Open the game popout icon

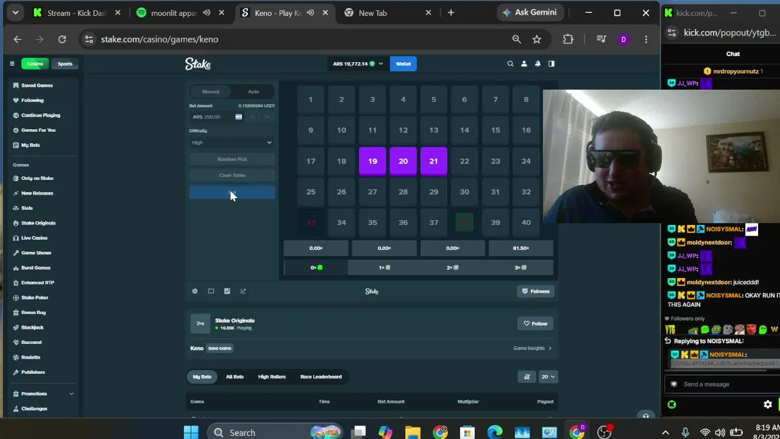click(x=243, y=291)
